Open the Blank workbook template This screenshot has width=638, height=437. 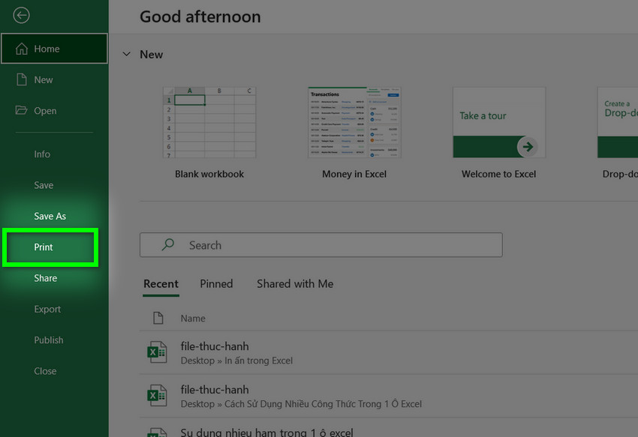click(209, 123)
